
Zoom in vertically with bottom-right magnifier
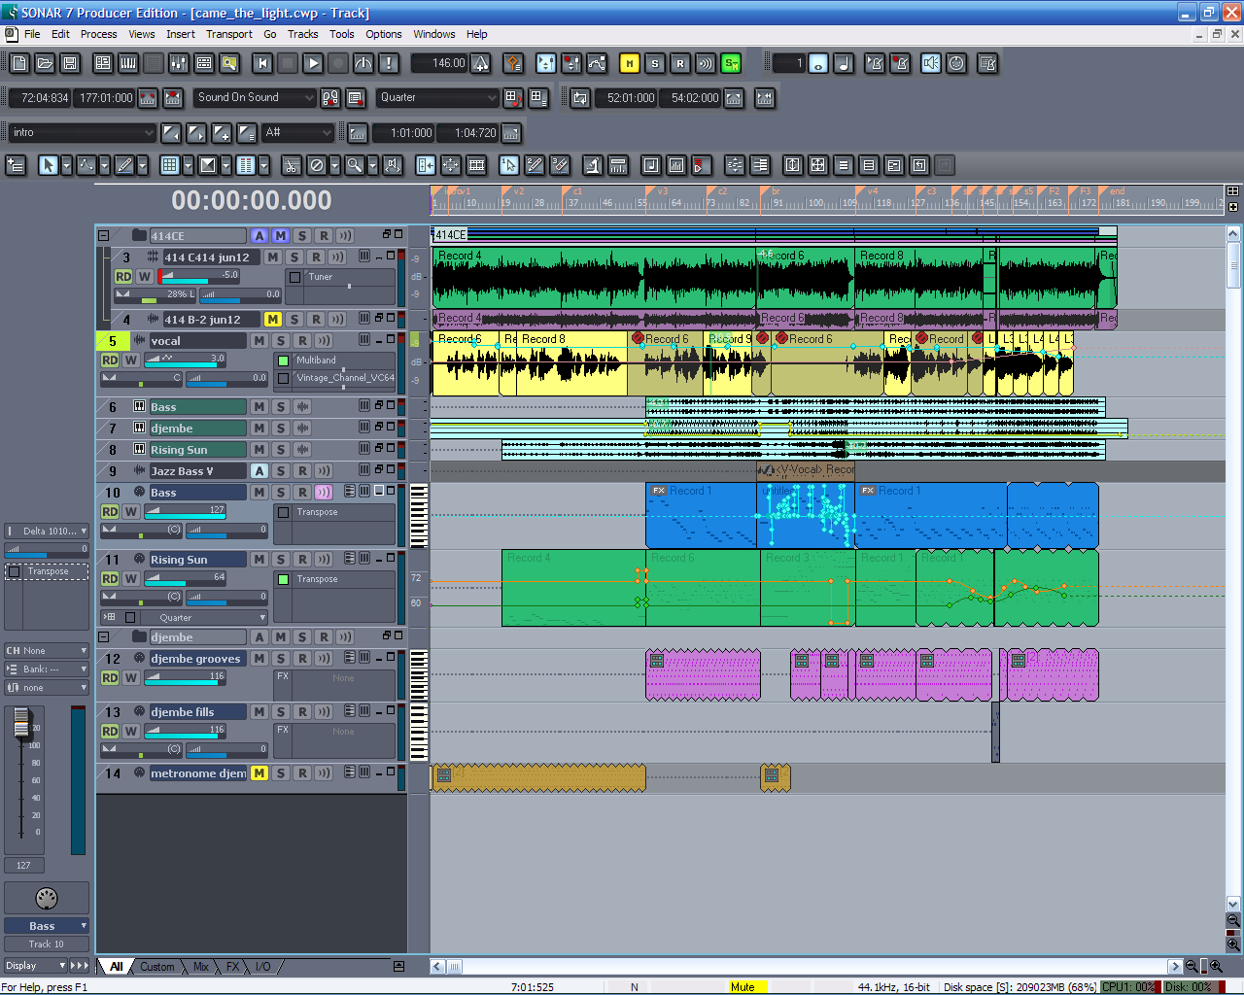(x=1233, y=944)
